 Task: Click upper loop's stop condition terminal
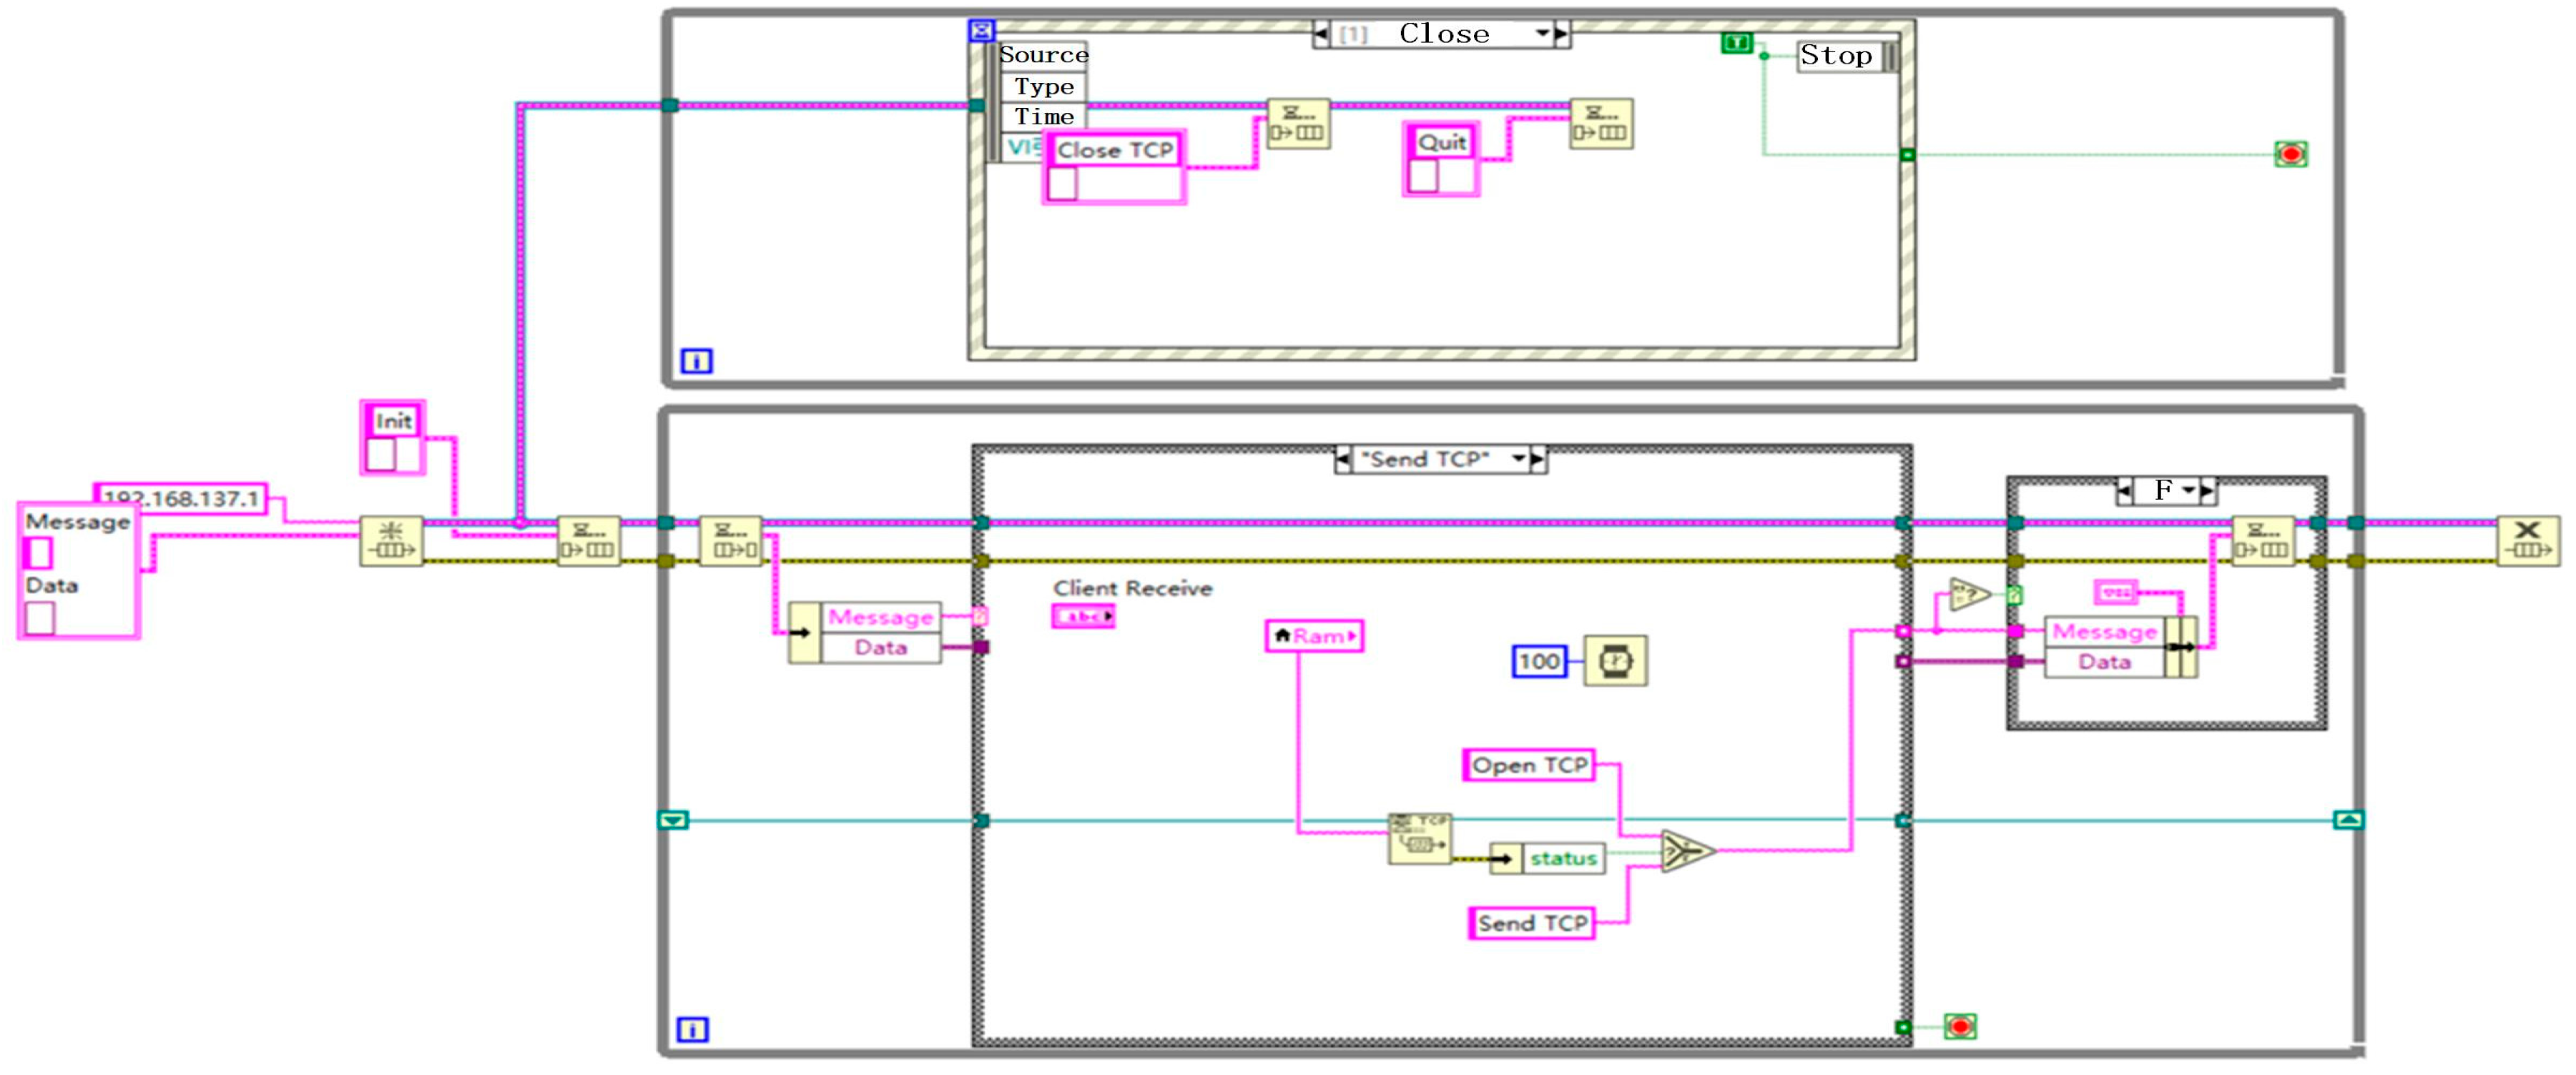tap(2290, 154)
